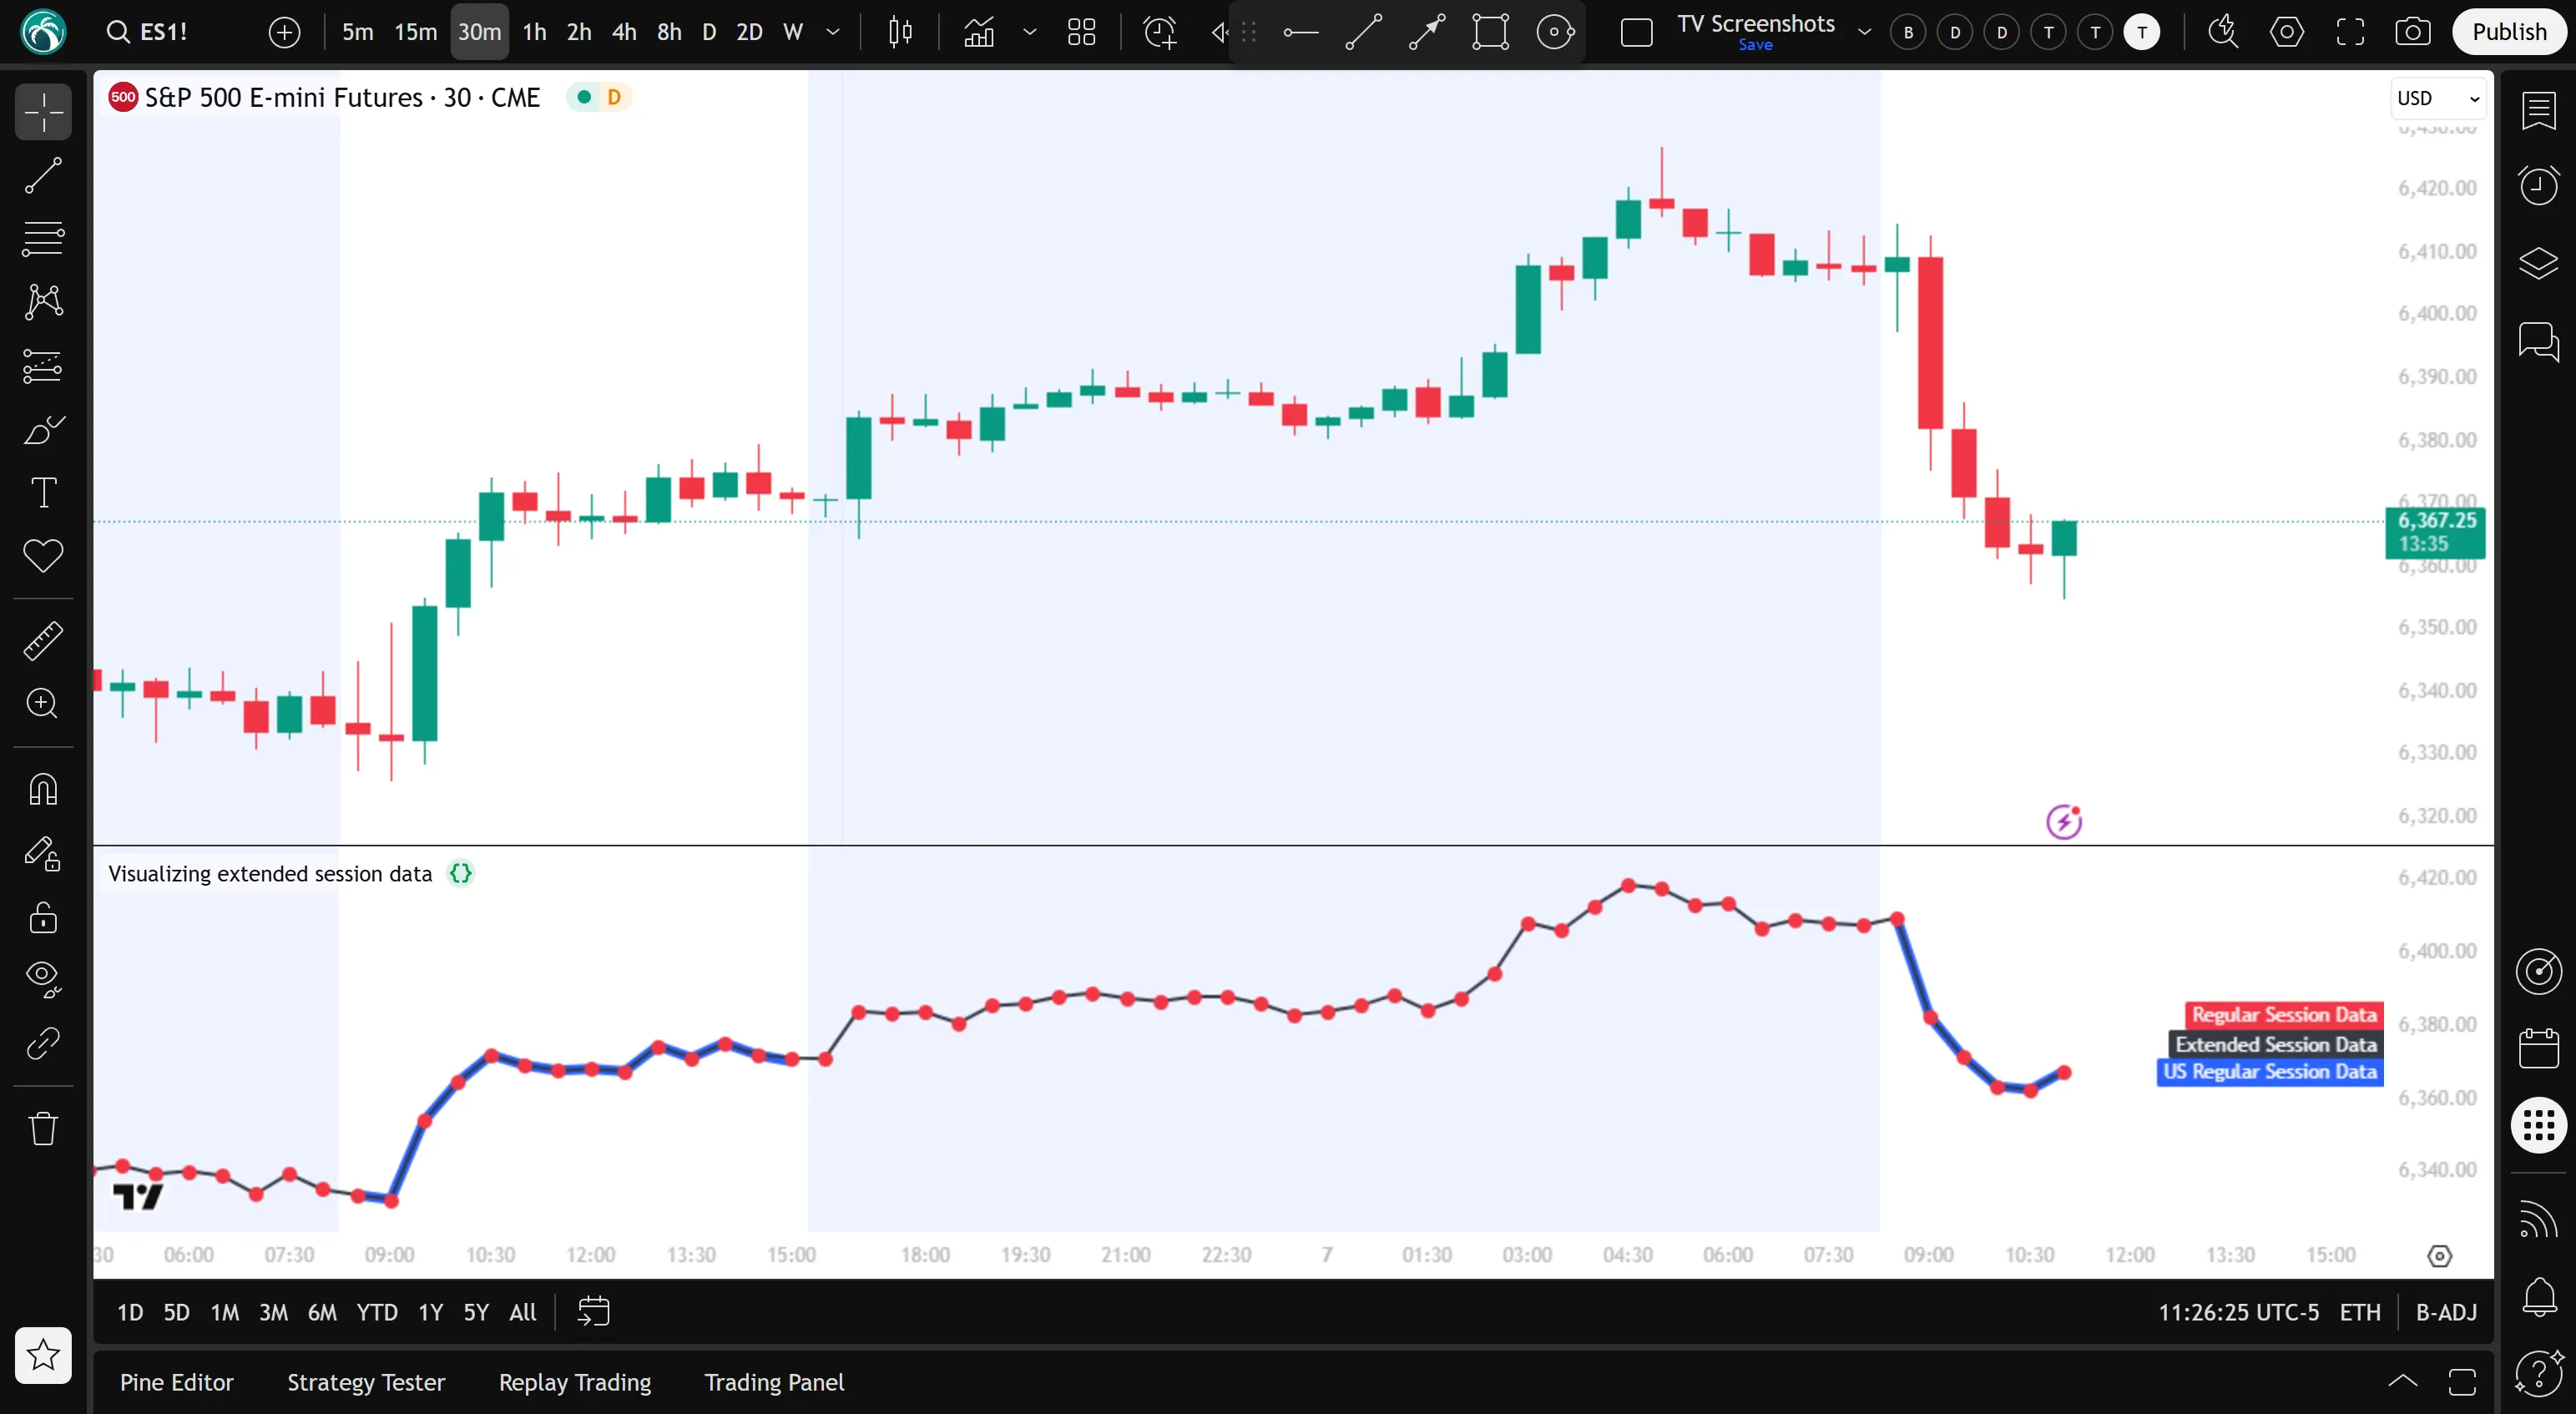2576x1414 pixels.
Task: Click the Trash icon to remove drawings
Action: point(43,1128)
